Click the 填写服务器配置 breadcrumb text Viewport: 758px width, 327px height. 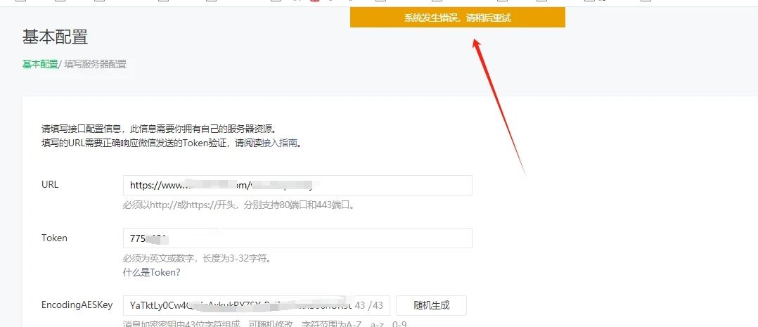tap(95, 64)
